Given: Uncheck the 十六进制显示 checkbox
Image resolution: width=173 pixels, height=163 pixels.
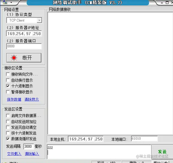Looking at the screenshot, I should pos(8,86).
